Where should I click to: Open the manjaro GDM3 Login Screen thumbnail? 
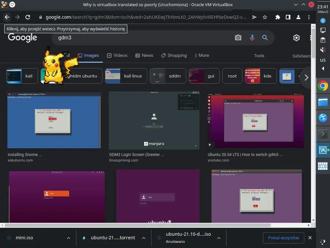(x=154, y=120)
